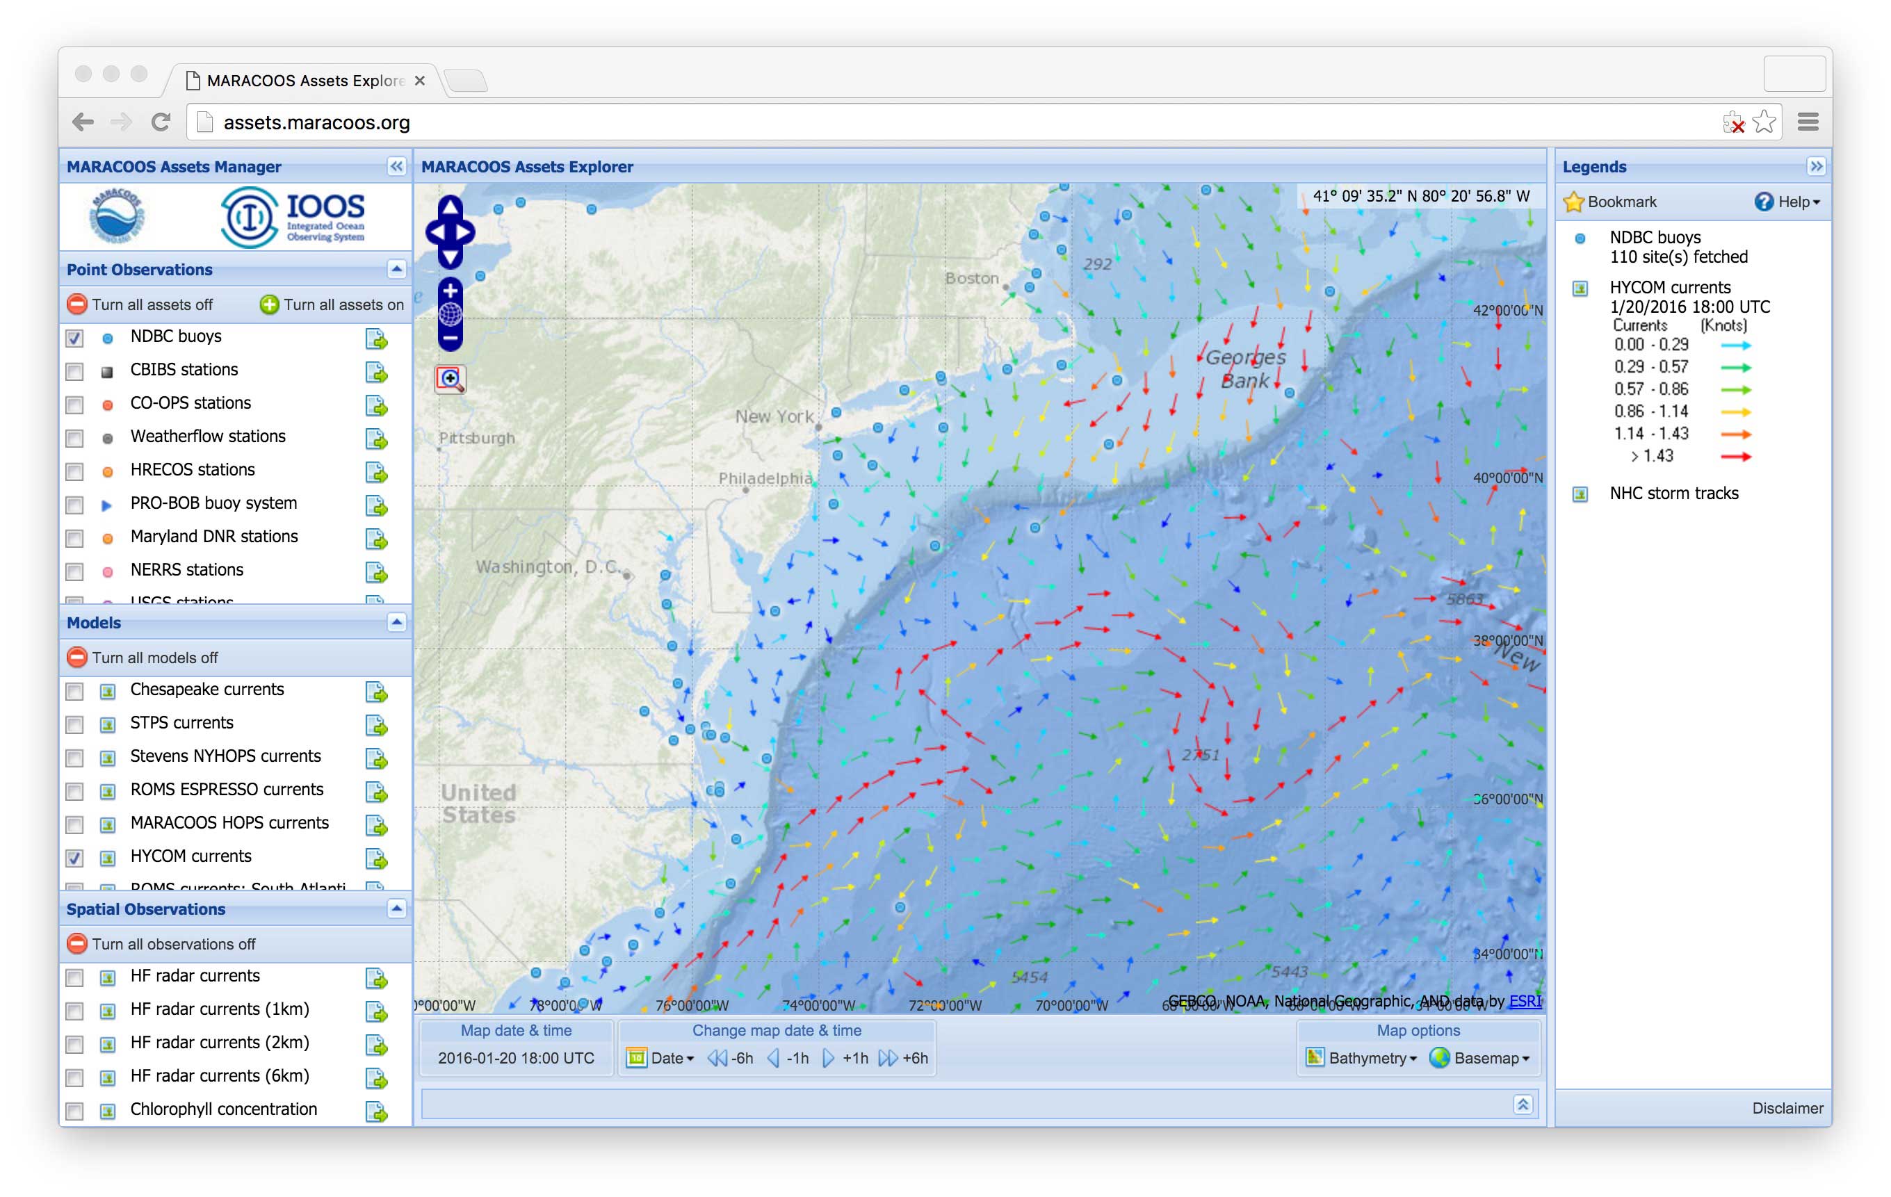Collapse the Point Observations section
The width and height of the screenshot is (1891, 1197).
(x=396, y=270)
